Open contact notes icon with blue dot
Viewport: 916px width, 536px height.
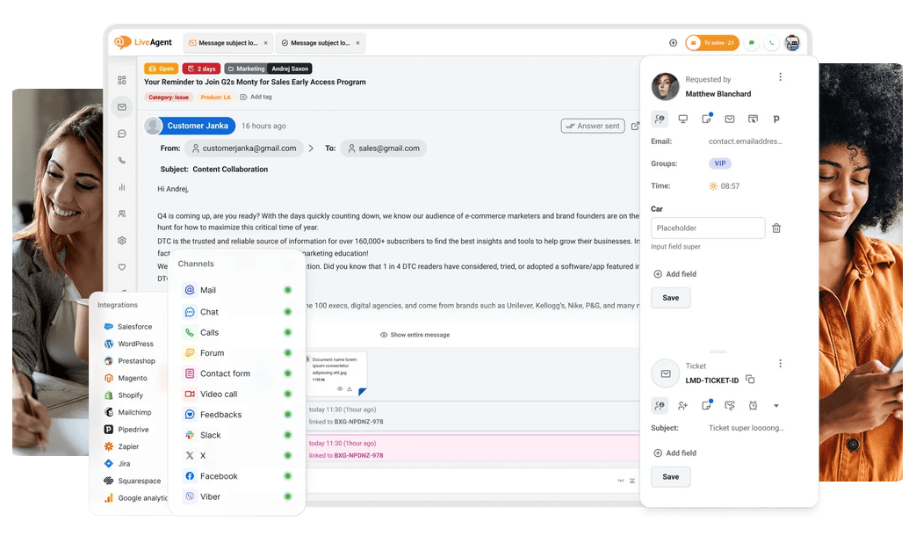706,118
